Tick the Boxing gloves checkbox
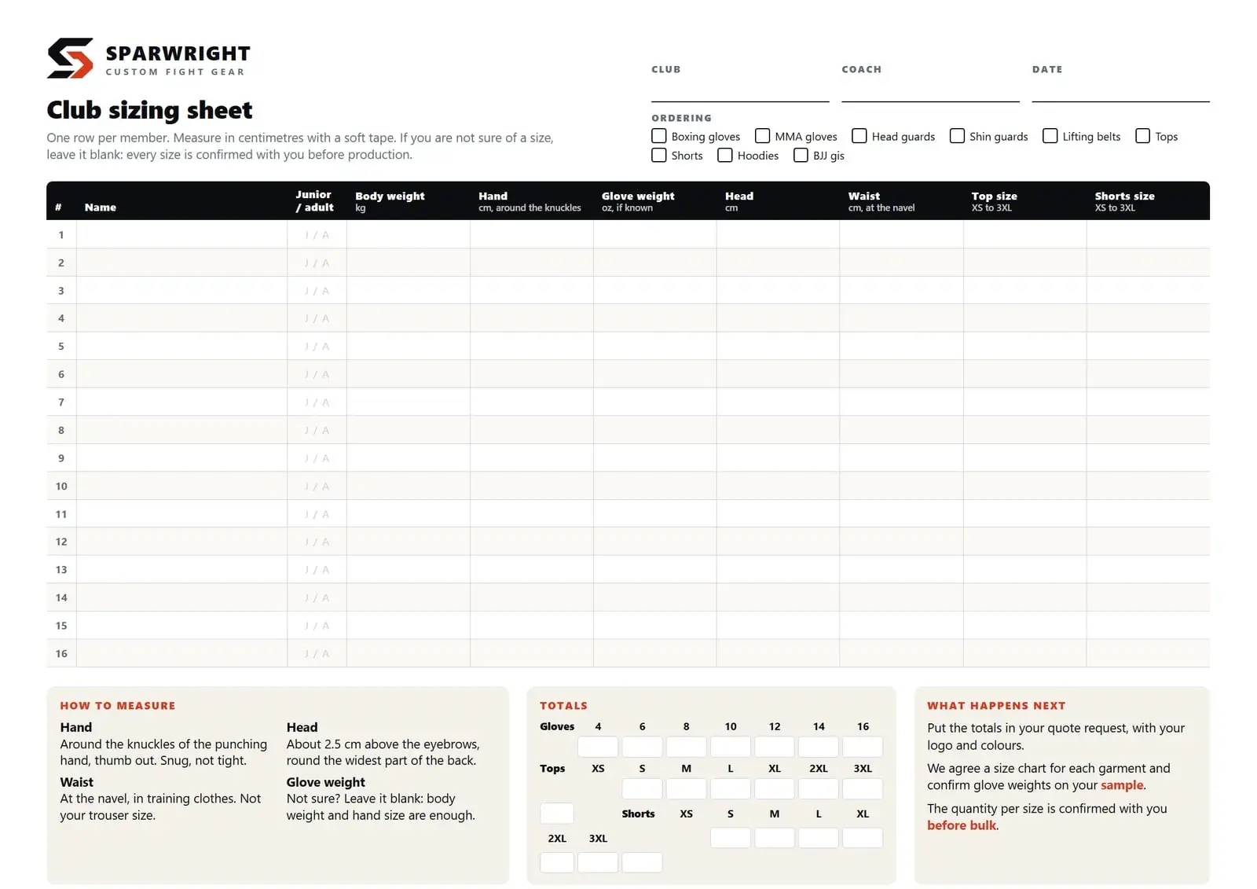The image size is (1257, 889). point(659,136)
